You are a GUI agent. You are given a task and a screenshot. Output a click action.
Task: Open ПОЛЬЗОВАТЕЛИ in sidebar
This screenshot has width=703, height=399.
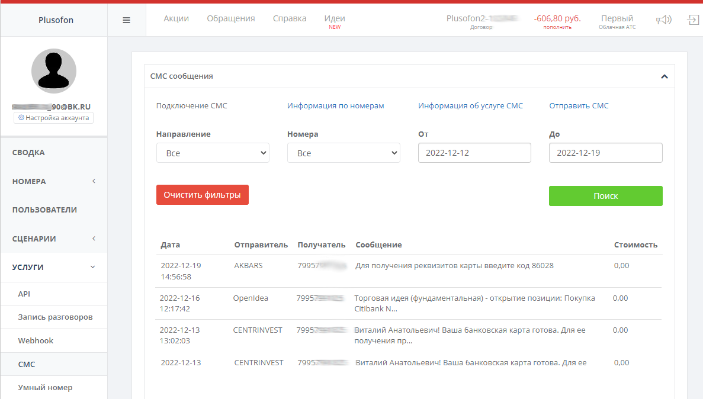coord(44,210)
